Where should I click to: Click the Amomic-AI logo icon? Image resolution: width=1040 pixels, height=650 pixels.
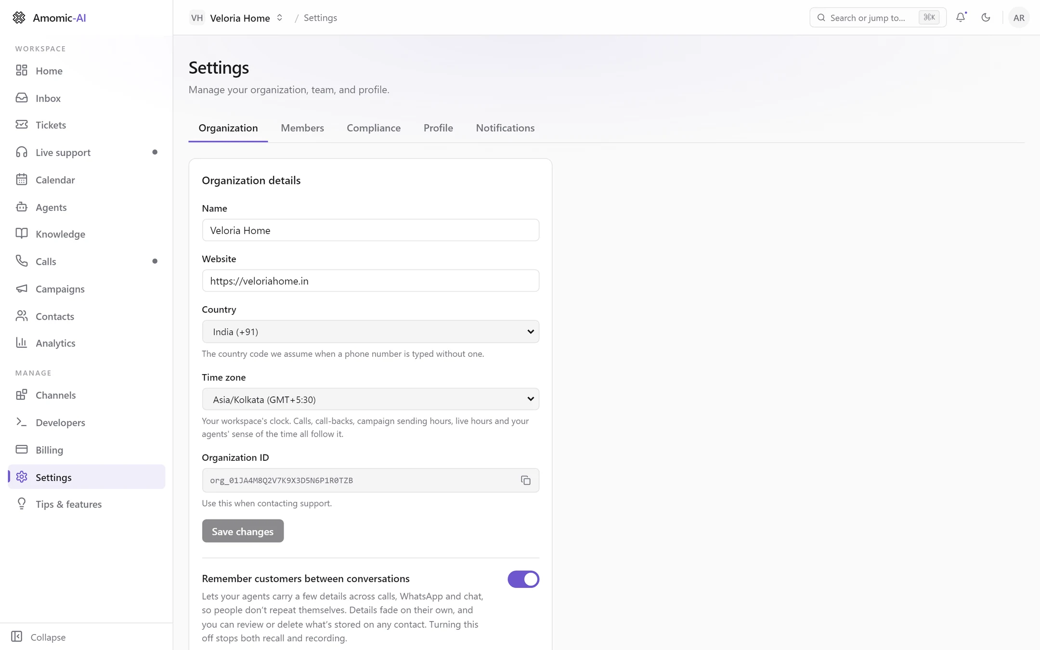(x=19, y=18)
